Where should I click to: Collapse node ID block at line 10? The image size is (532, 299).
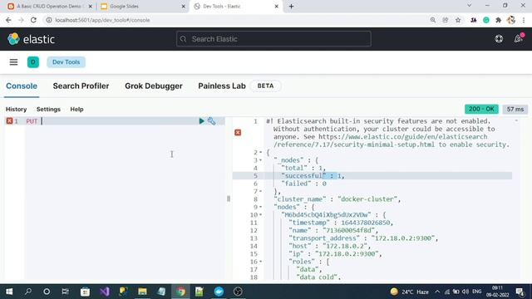point(260,215)
